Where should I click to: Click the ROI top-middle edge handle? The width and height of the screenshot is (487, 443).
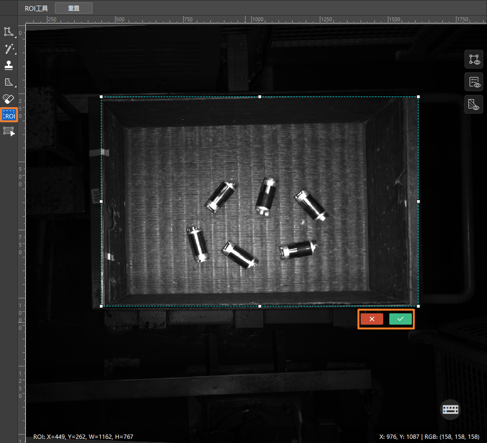[x=260, y=97]
